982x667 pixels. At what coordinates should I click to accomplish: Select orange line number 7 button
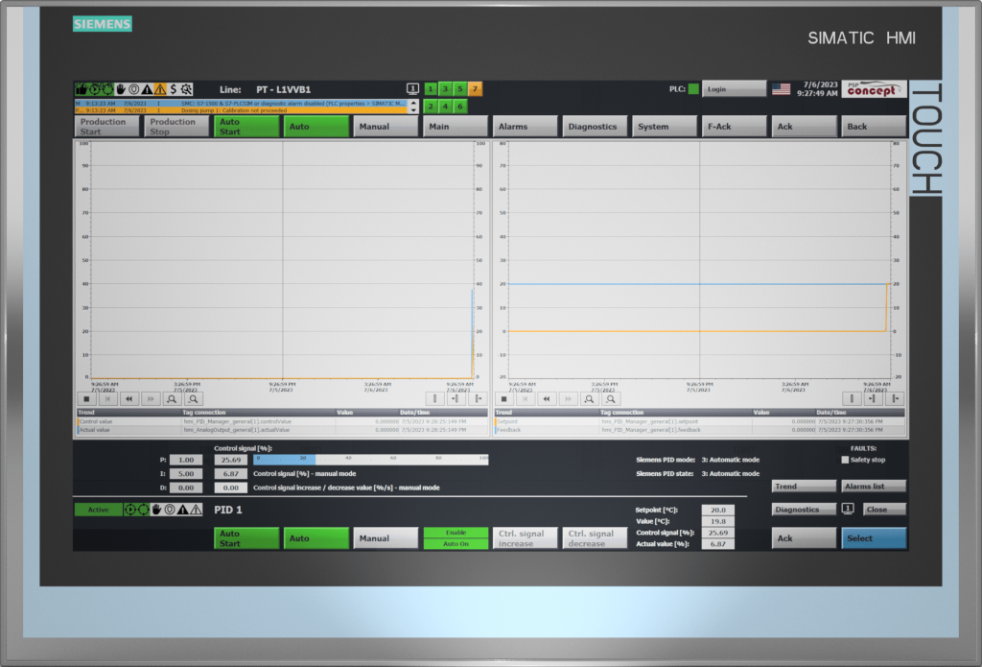475,89
